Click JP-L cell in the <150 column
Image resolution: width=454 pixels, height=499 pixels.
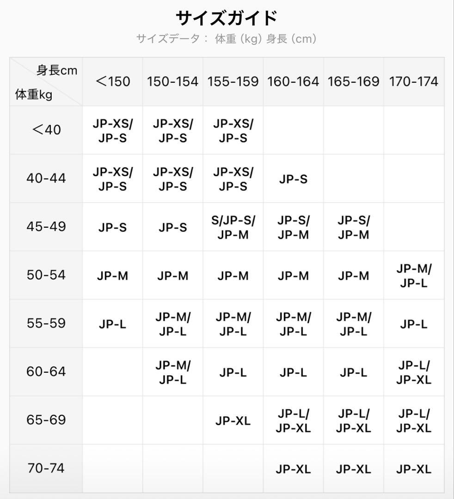click(x=113, y=324)
